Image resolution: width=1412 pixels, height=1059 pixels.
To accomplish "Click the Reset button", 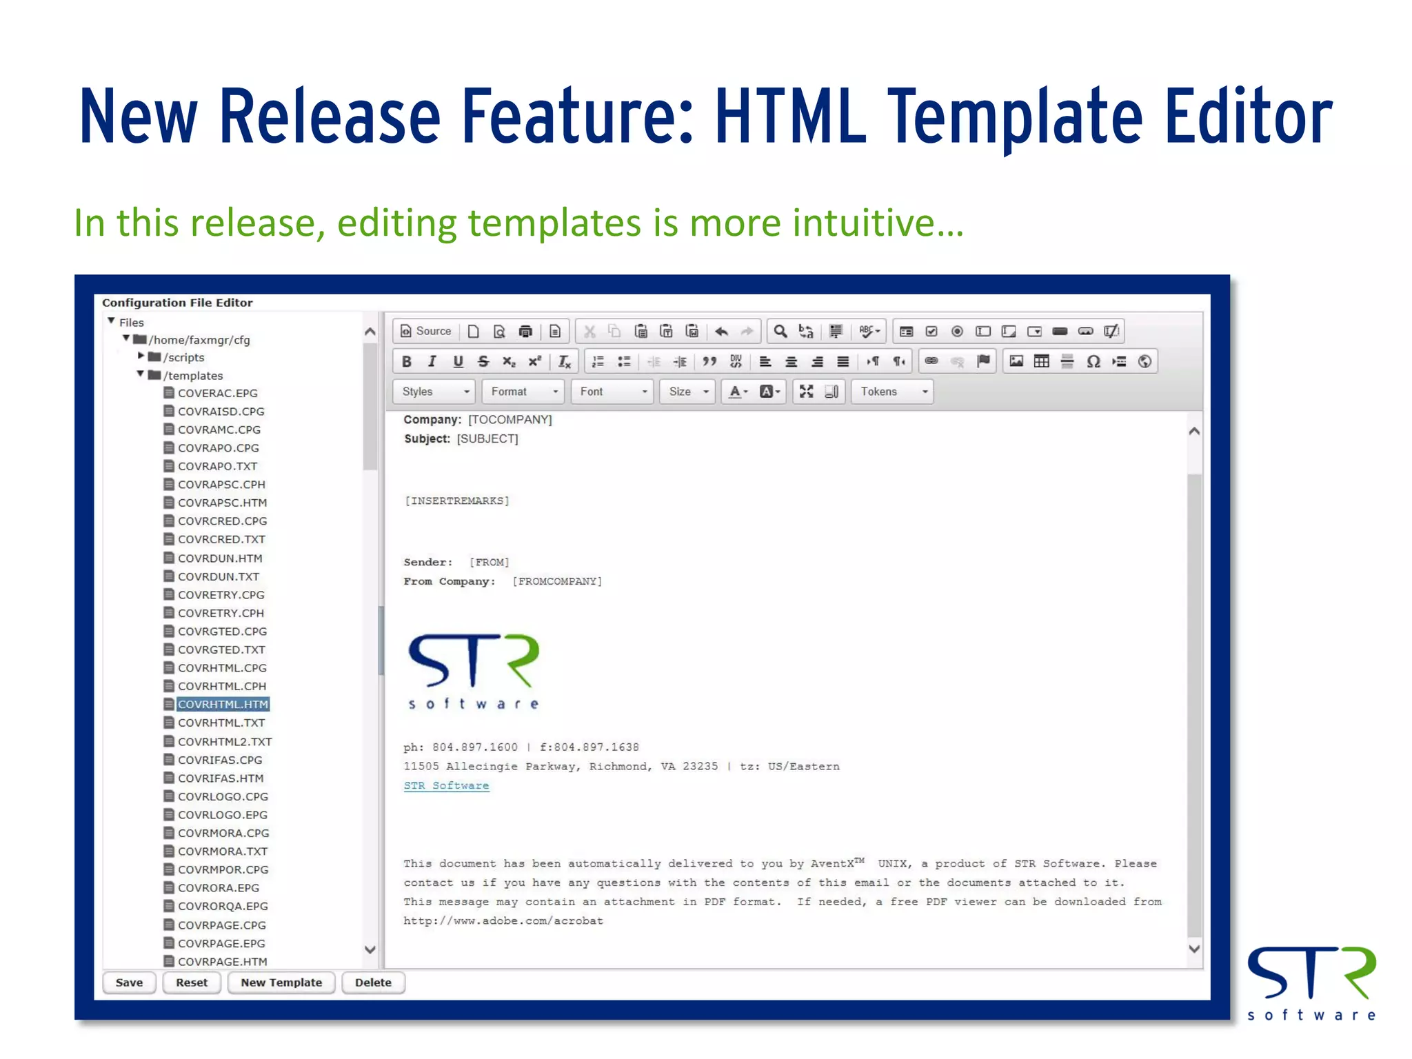I will pos(192,982).
